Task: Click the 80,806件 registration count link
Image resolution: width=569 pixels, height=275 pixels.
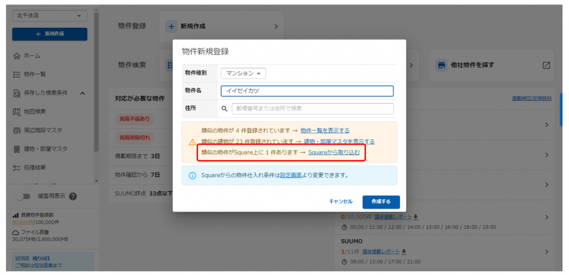Action: [22, 222]
